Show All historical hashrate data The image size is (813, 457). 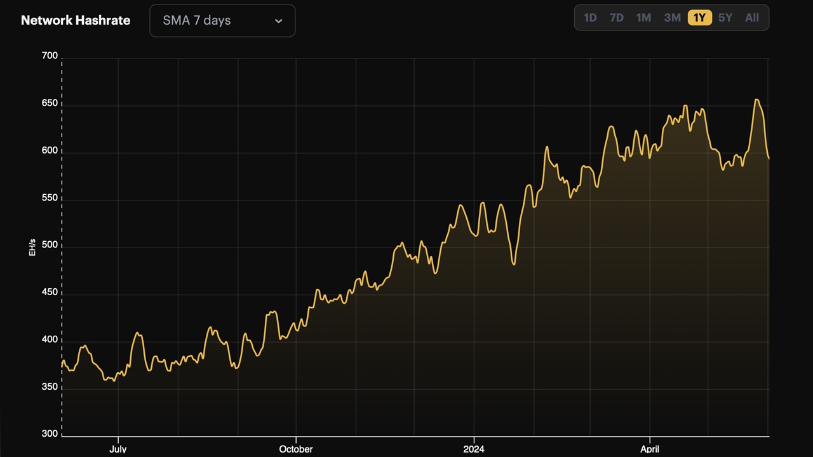click(752, 18)
